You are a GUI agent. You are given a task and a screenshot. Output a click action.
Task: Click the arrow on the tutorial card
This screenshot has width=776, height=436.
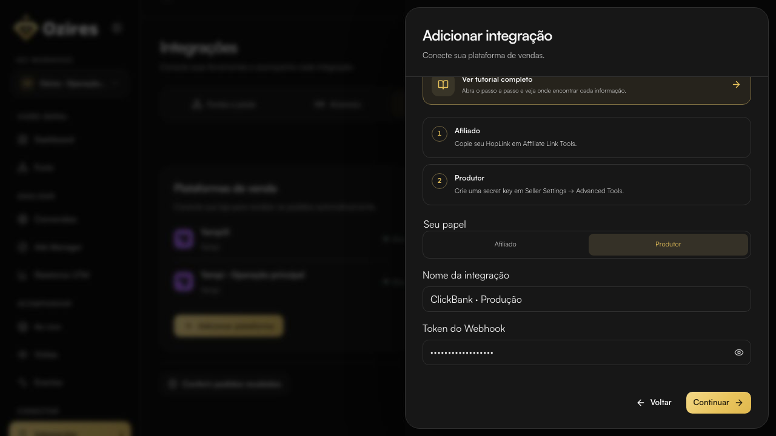(736, 85)
